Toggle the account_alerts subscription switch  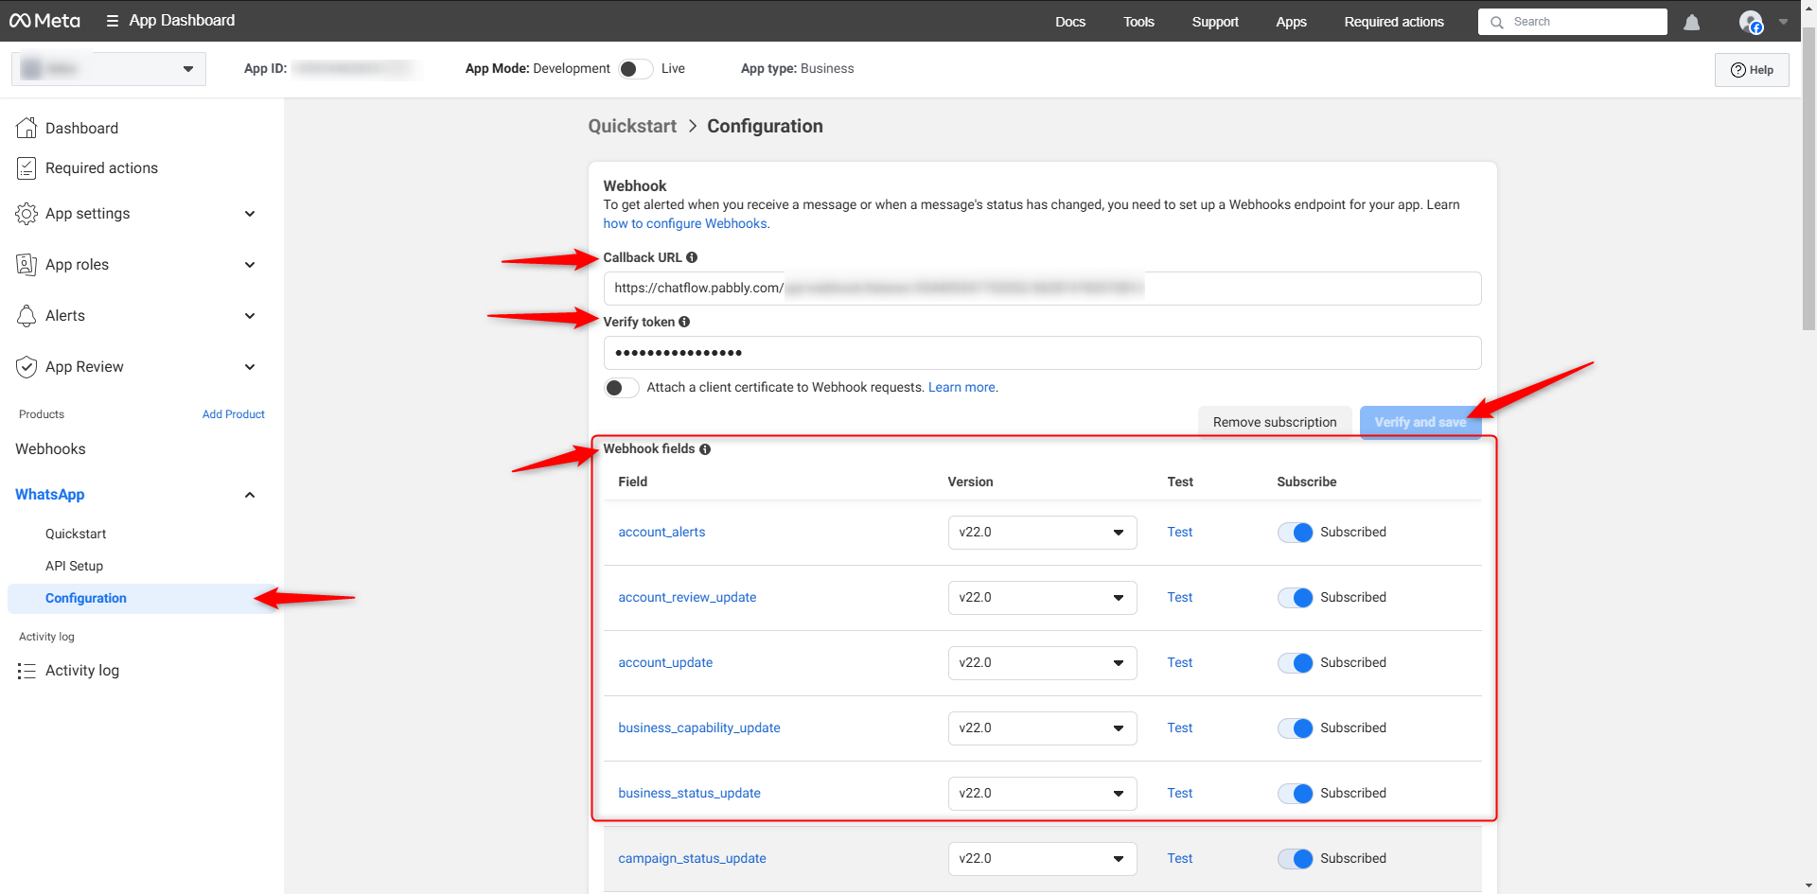pyautogui.click(x=1295, y=533)
